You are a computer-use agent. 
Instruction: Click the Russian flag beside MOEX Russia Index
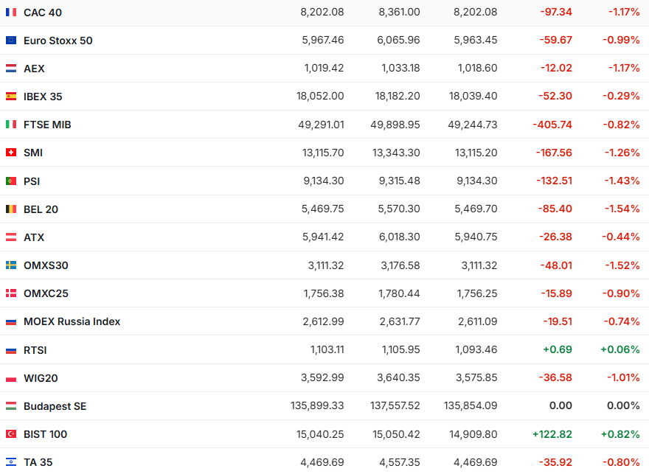pyautogui.click(x=11, y=322)
